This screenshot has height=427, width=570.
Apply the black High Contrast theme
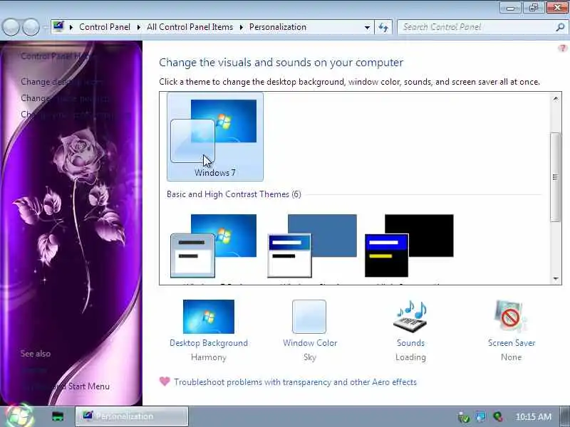point(409,246)
